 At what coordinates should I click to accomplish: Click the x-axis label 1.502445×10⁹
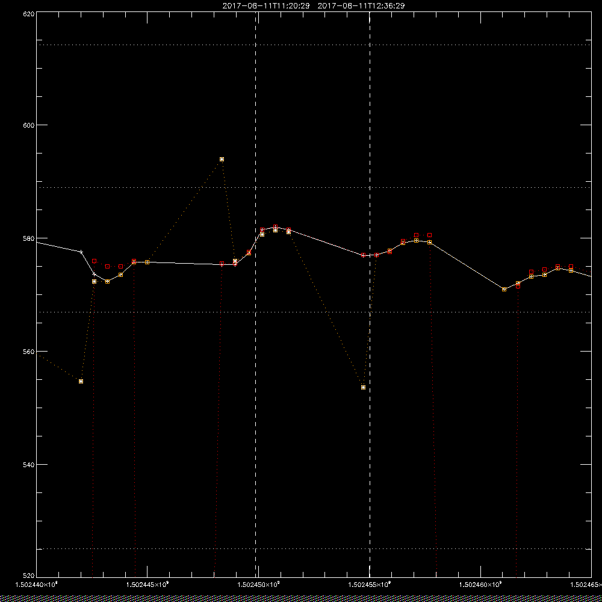click(x=147, y=585)
